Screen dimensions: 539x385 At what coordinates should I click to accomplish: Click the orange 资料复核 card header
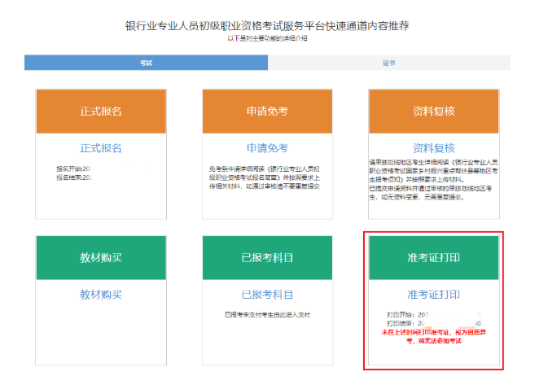tap(433, 112)
